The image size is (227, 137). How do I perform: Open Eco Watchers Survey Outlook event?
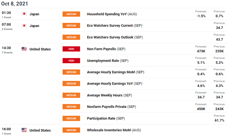coord(115,37)
